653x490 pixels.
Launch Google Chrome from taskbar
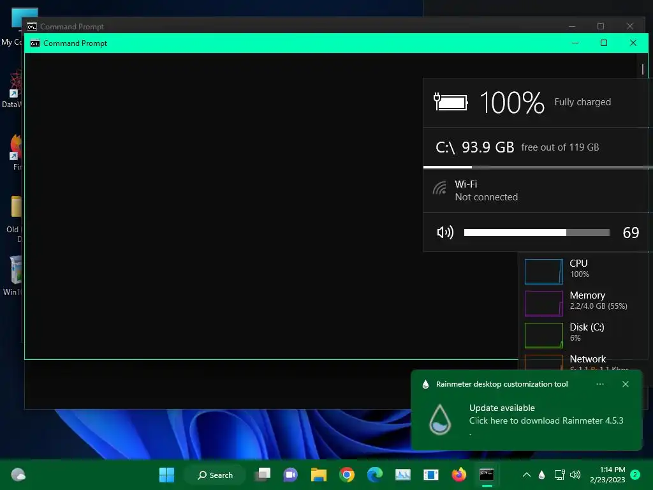tap(346, 475)
